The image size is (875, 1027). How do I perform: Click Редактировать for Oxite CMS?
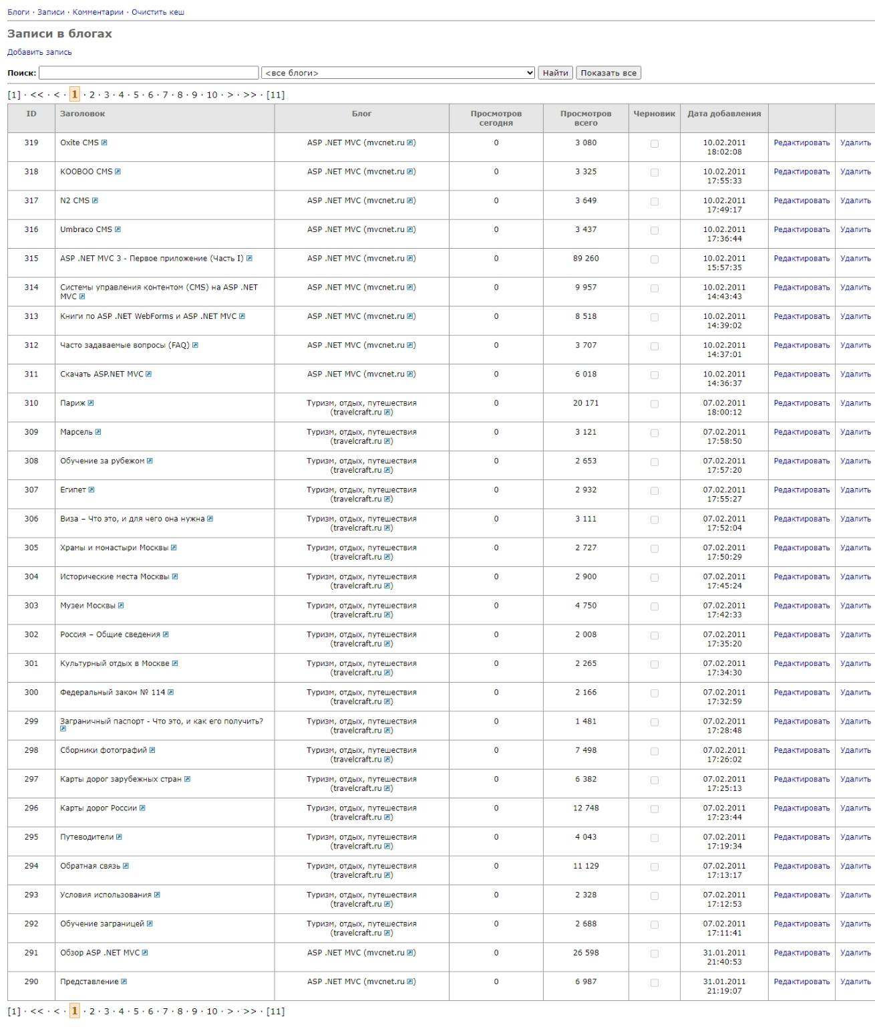point(802,142)
